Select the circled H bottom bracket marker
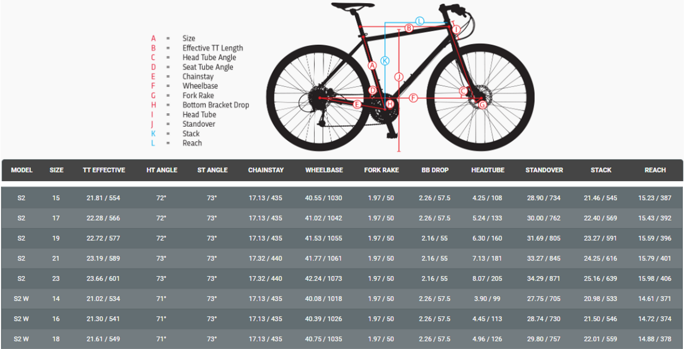The width and height of the screenshot is (685, 349). (390, 104)
